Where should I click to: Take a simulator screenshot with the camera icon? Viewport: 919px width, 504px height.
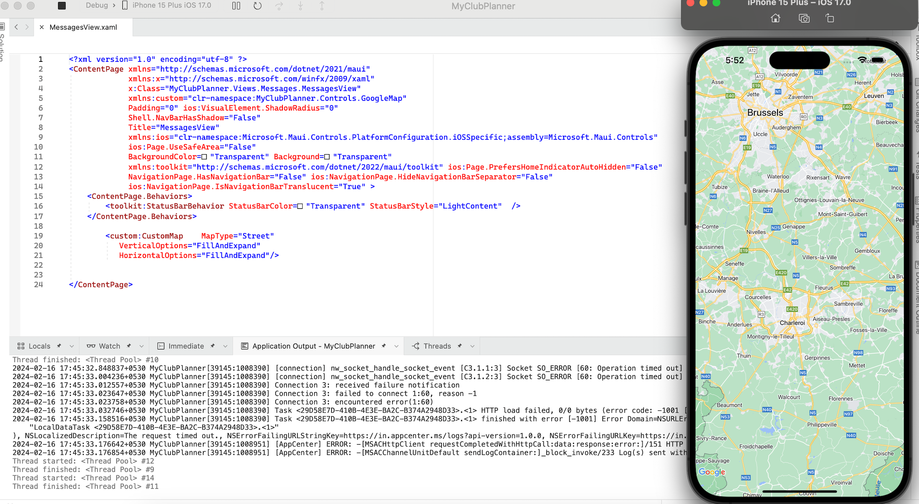[x=804, y=18]
